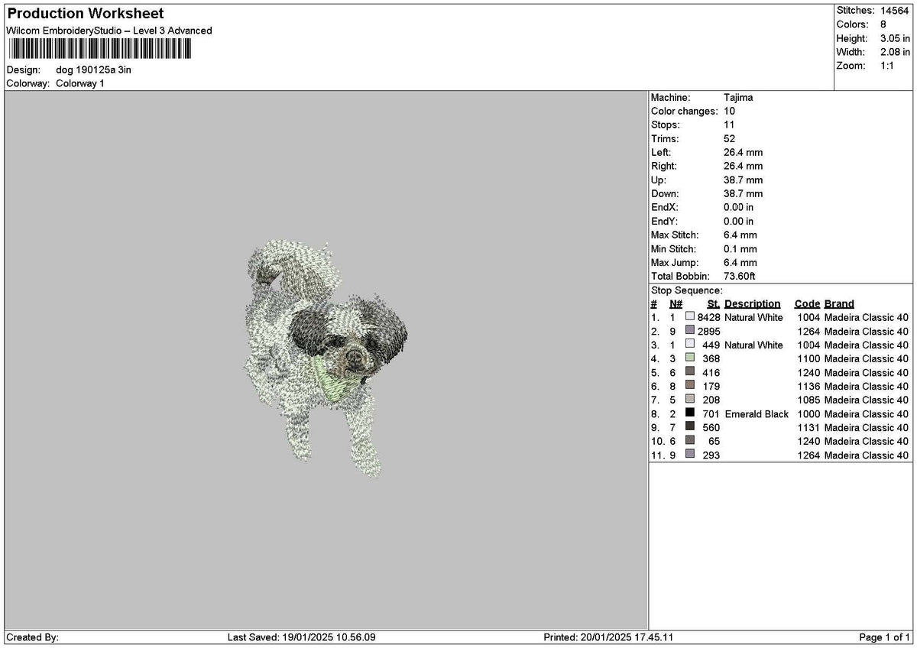Click the 'Max Stitch:' label

click(674, 235)
